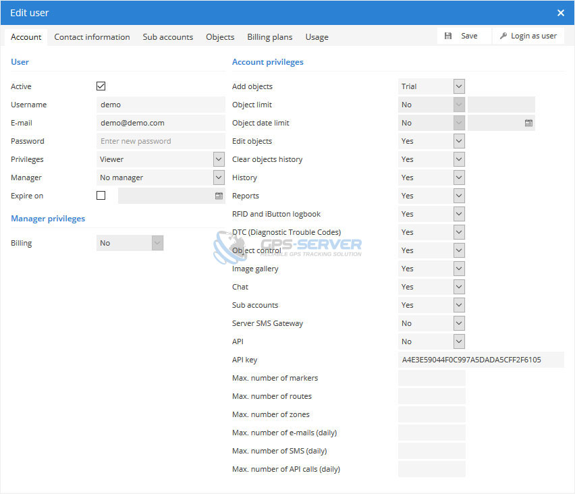The image size is (575, 494).
Task: Switch to the Contact information tab
Action: tap(92, 37)
